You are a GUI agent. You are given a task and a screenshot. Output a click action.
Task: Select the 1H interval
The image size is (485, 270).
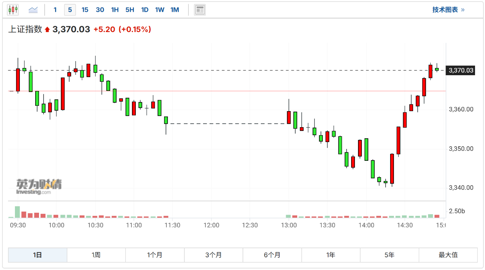115,10
